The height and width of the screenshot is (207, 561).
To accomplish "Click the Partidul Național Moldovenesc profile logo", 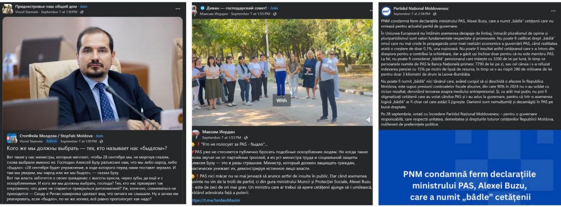I will [386, 11].
